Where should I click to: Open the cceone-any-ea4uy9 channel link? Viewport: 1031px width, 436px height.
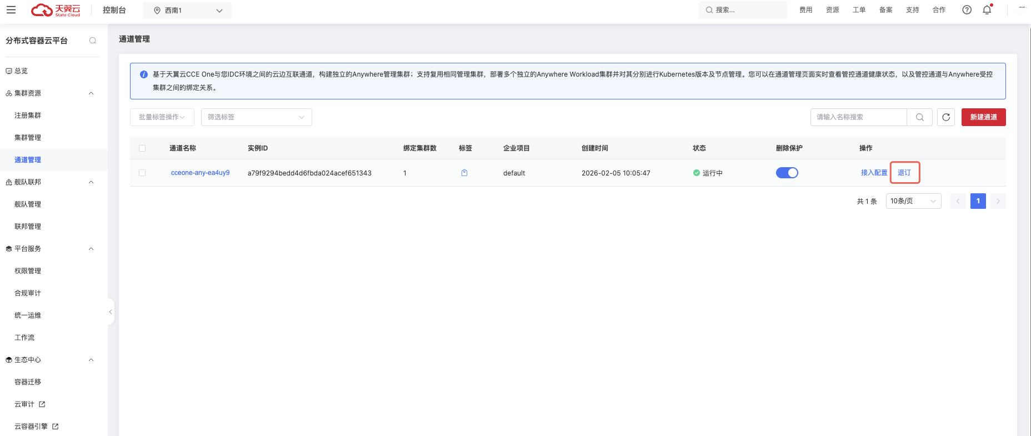pos(200,173)
